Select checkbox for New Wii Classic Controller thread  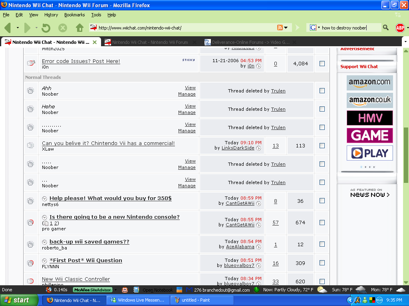pyautogui.click(x=322, y=281)
